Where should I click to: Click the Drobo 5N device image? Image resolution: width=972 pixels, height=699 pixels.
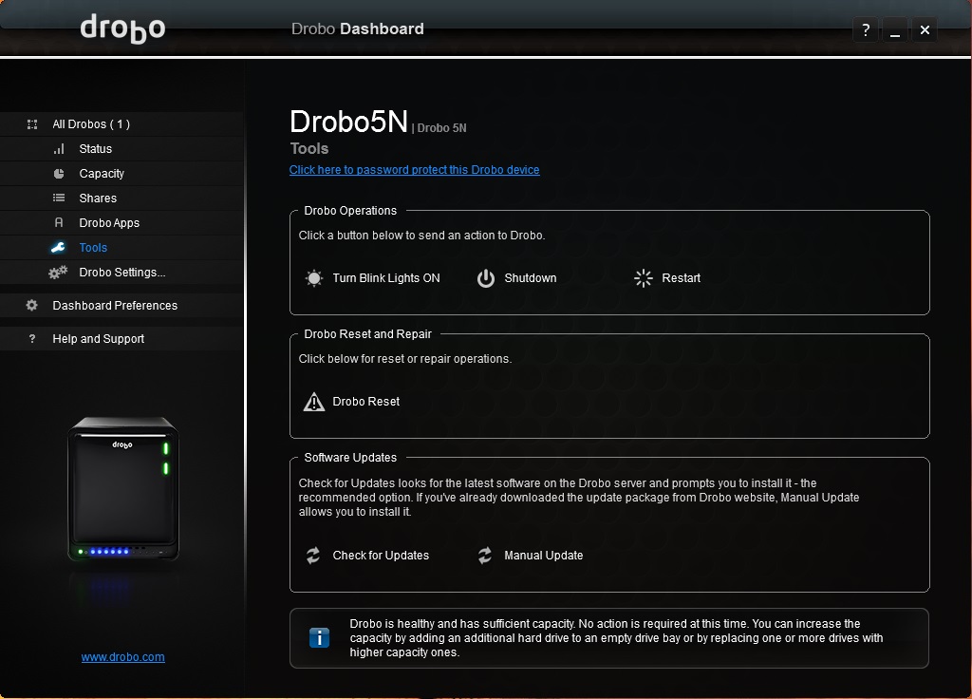(x=123, y=490)
